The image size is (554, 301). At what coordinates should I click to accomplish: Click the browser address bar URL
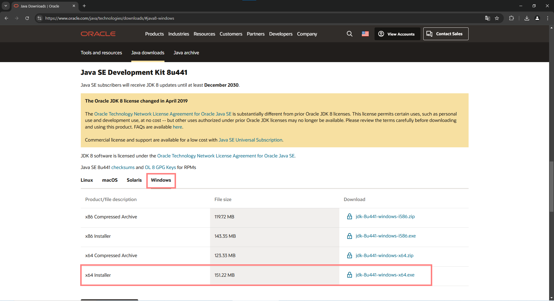pyautogui.click(x=110, y=18)
